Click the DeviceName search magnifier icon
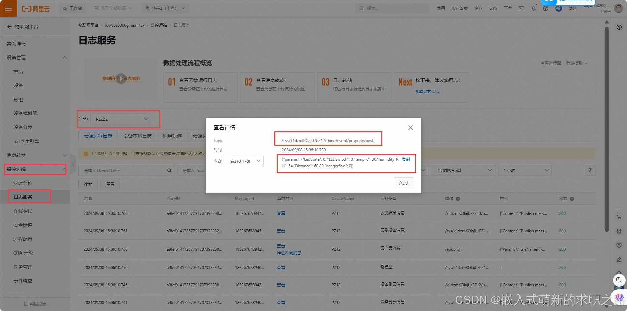Screen dimensions: 627x311 (169, 171)
